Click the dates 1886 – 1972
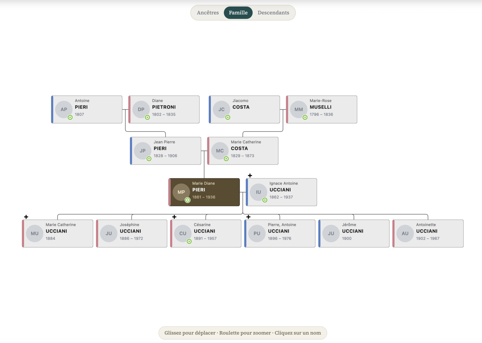 click(131, 238)
